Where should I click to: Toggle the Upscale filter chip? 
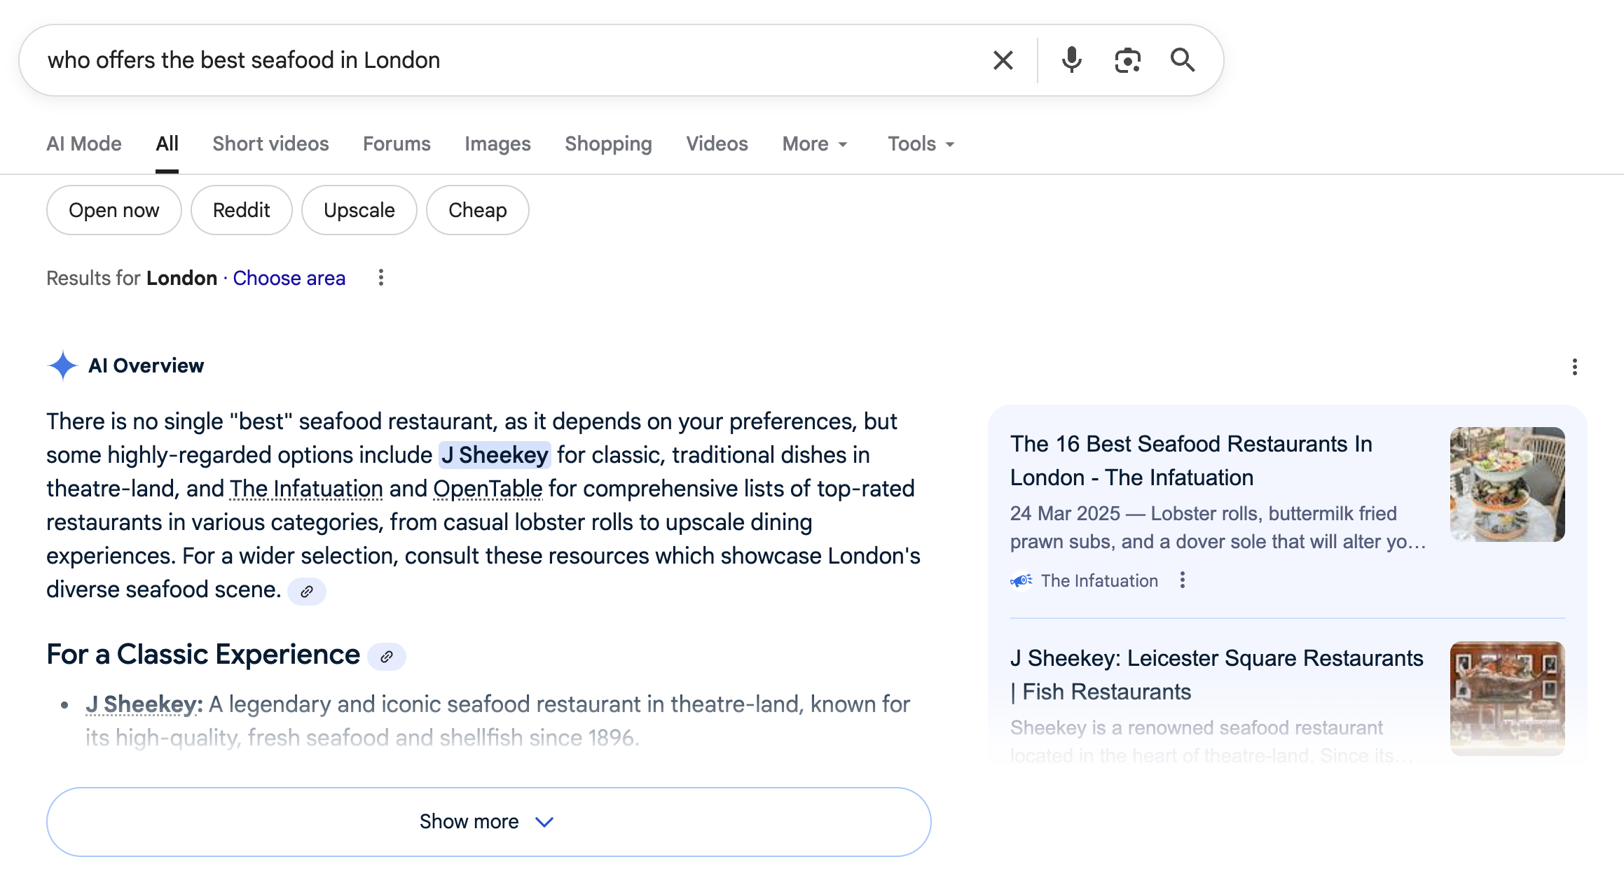[359, 210]
